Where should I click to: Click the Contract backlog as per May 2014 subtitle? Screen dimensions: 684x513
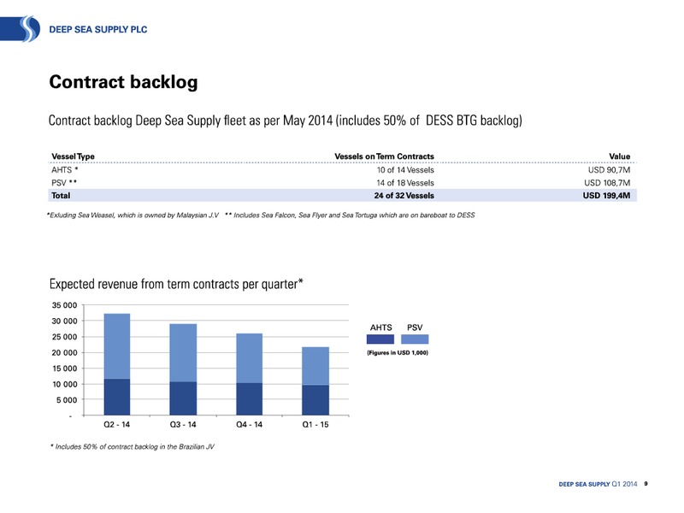[x=286, y=121]
